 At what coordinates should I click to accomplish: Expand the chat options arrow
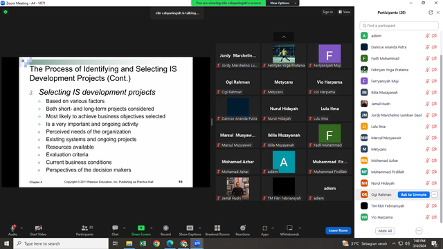click(x=124, y=228)
